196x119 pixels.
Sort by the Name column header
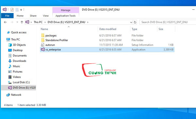pyautogui.click(x=44, y=29)
